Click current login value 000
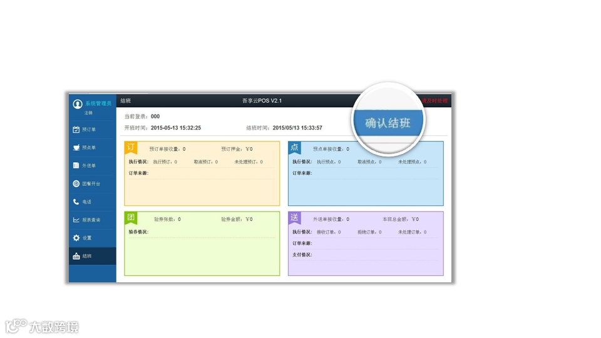The width and height of the screenshot is (601, 338). click(x=155, y=116)
